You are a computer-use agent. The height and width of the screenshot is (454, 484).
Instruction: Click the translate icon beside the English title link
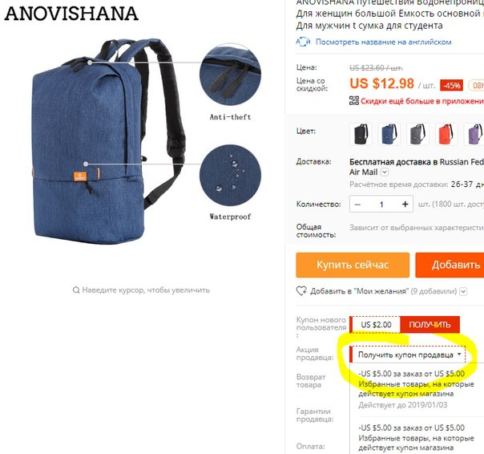[303, 42]
